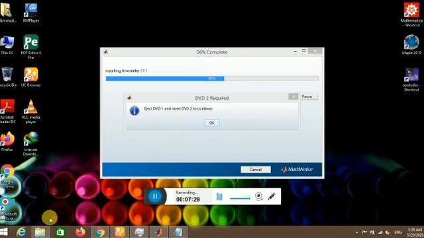
Task: Click the MathWorks logo in the installer footer
Action: tap(297, 169)
